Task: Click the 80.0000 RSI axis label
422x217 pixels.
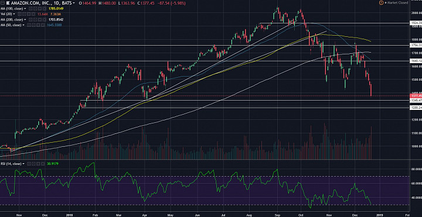Action: [x=416, y=169]
